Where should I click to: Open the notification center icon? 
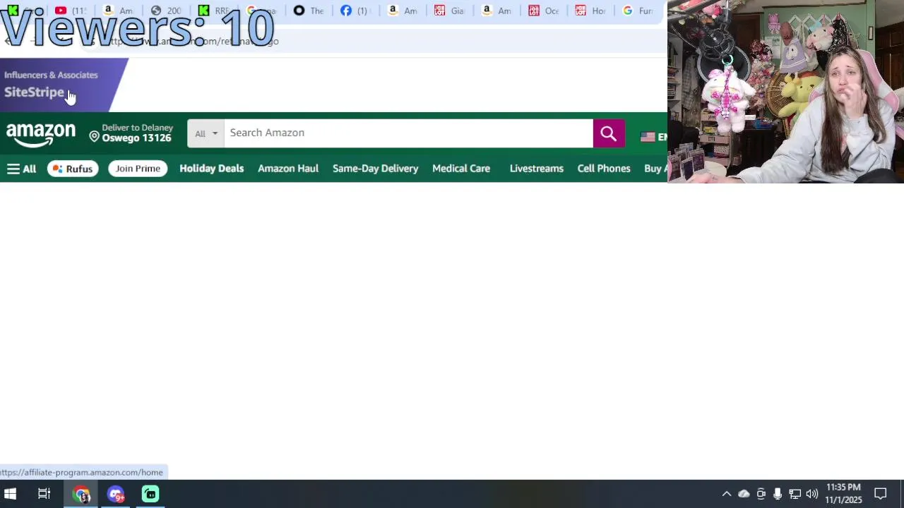(881, 494)
